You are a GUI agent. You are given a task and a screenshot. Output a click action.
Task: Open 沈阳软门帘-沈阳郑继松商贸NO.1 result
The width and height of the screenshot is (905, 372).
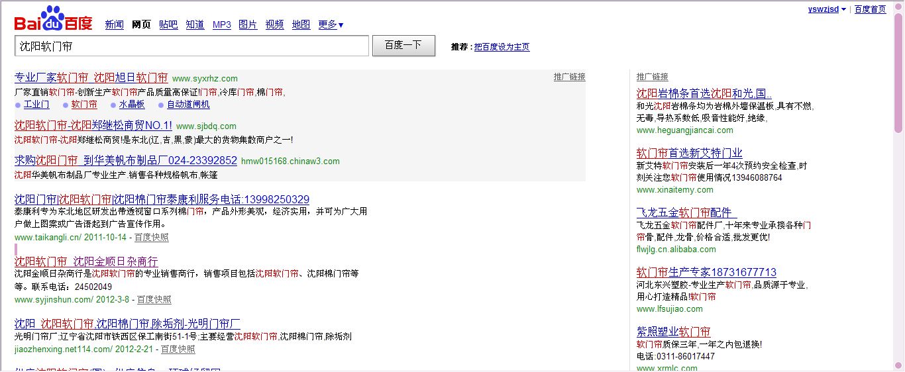tap(93, 125)
